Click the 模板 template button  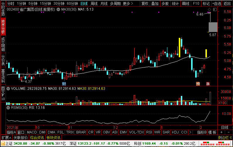point(212,132)
